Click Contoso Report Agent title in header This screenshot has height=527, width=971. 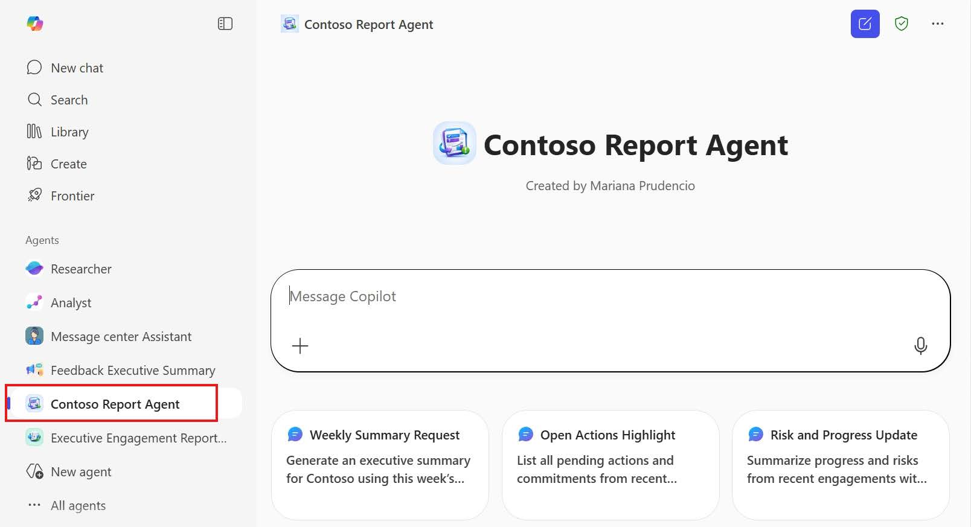[x=368, y=25]
